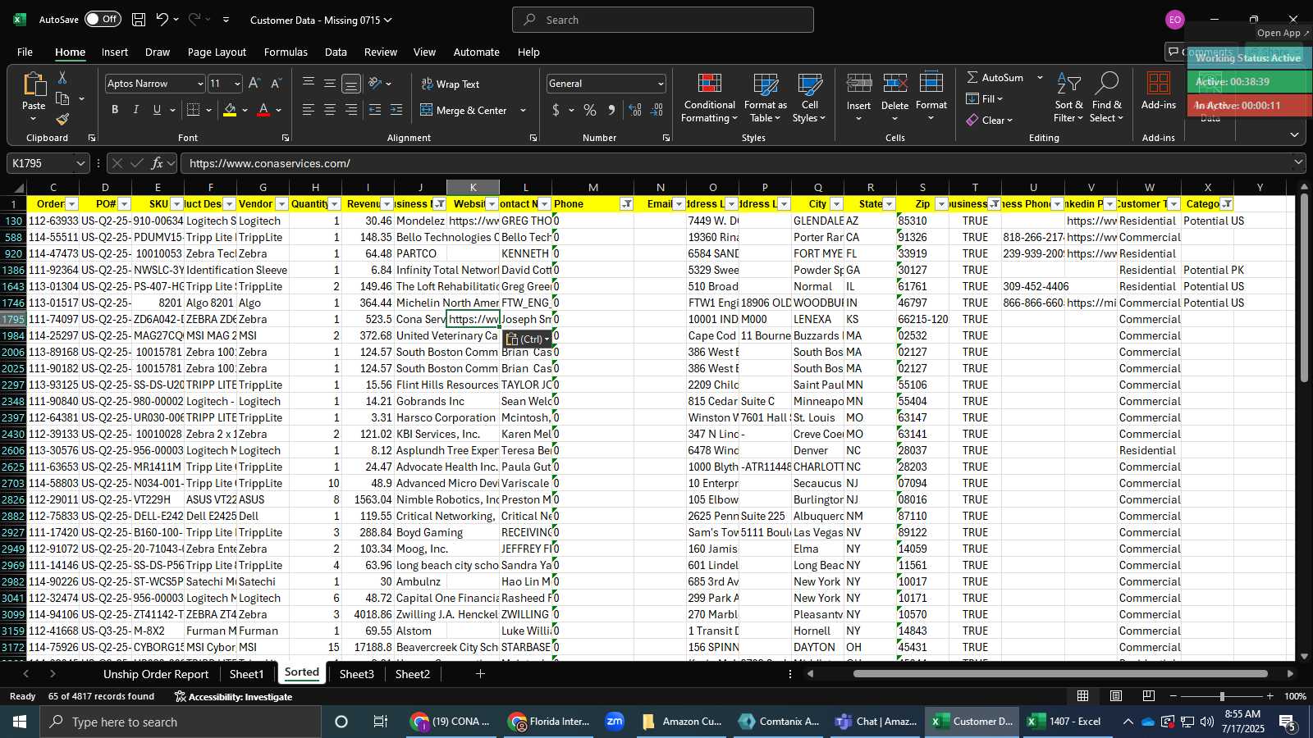
Task: Click the Windows Start button
Action: (20, 722)
